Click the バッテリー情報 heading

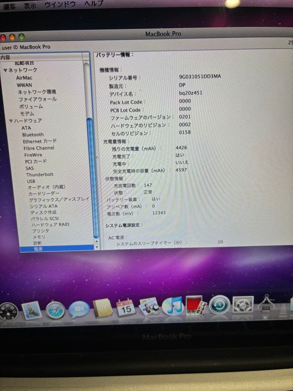[115, 55]
